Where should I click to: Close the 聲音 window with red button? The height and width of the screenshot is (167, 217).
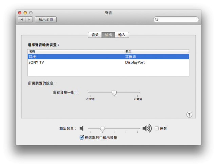(20, 13)
